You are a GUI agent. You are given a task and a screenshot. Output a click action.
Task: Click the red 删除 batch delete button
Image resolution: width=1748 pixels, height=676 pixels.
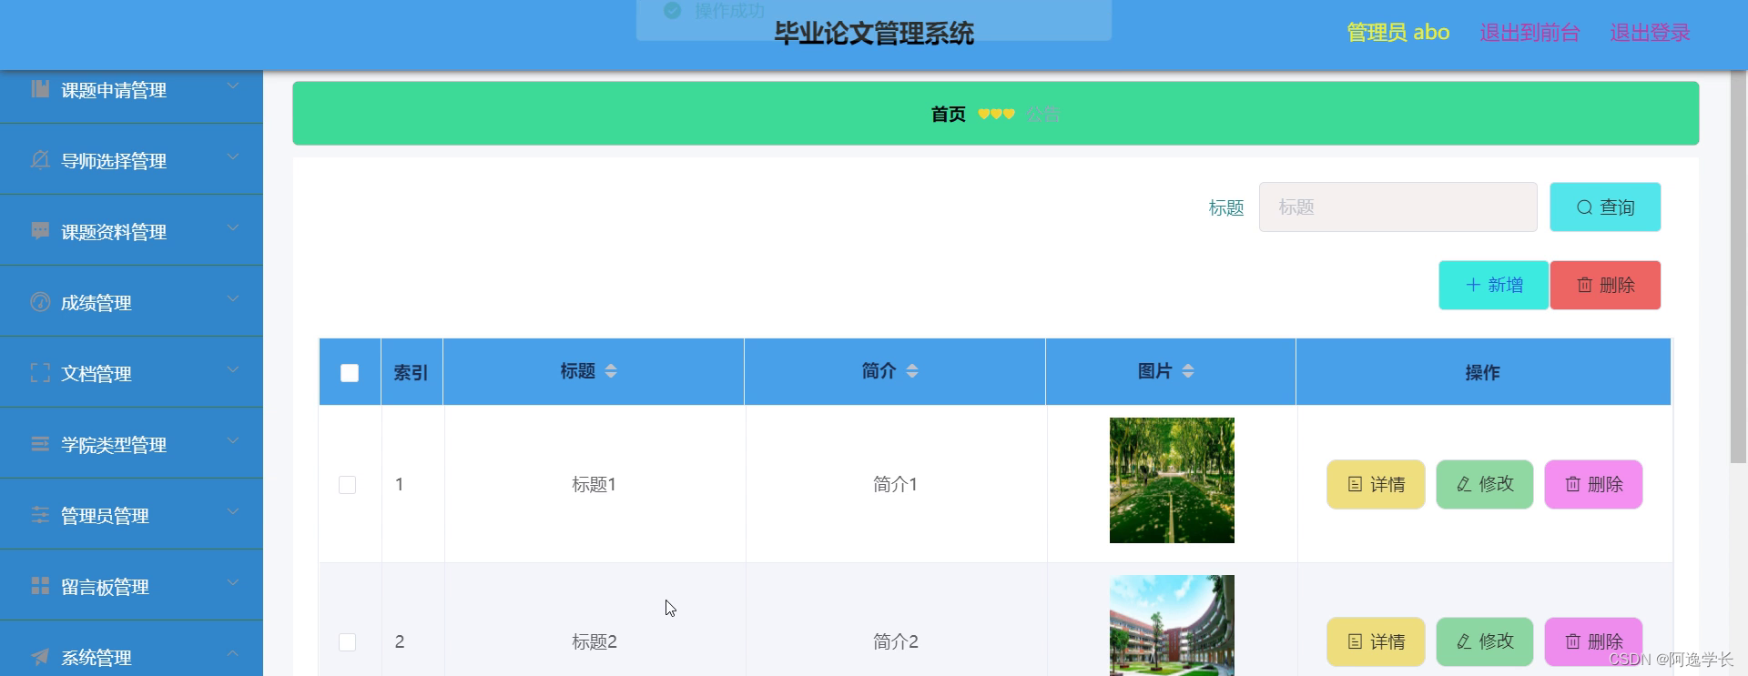point(1605,285)
